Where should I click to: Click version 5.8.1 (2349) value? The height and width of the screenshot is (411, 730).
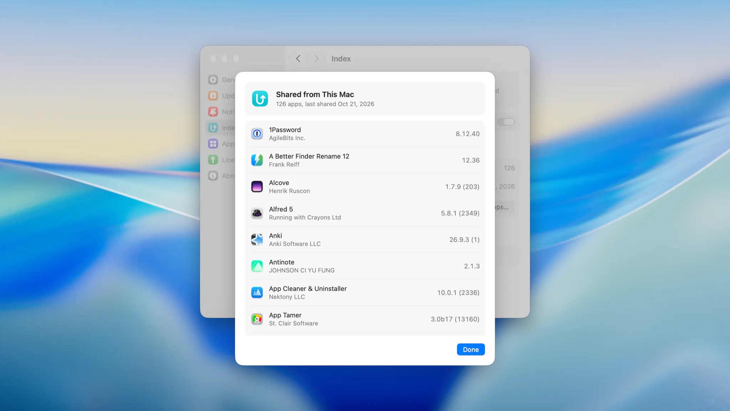(x=460, y=213)
